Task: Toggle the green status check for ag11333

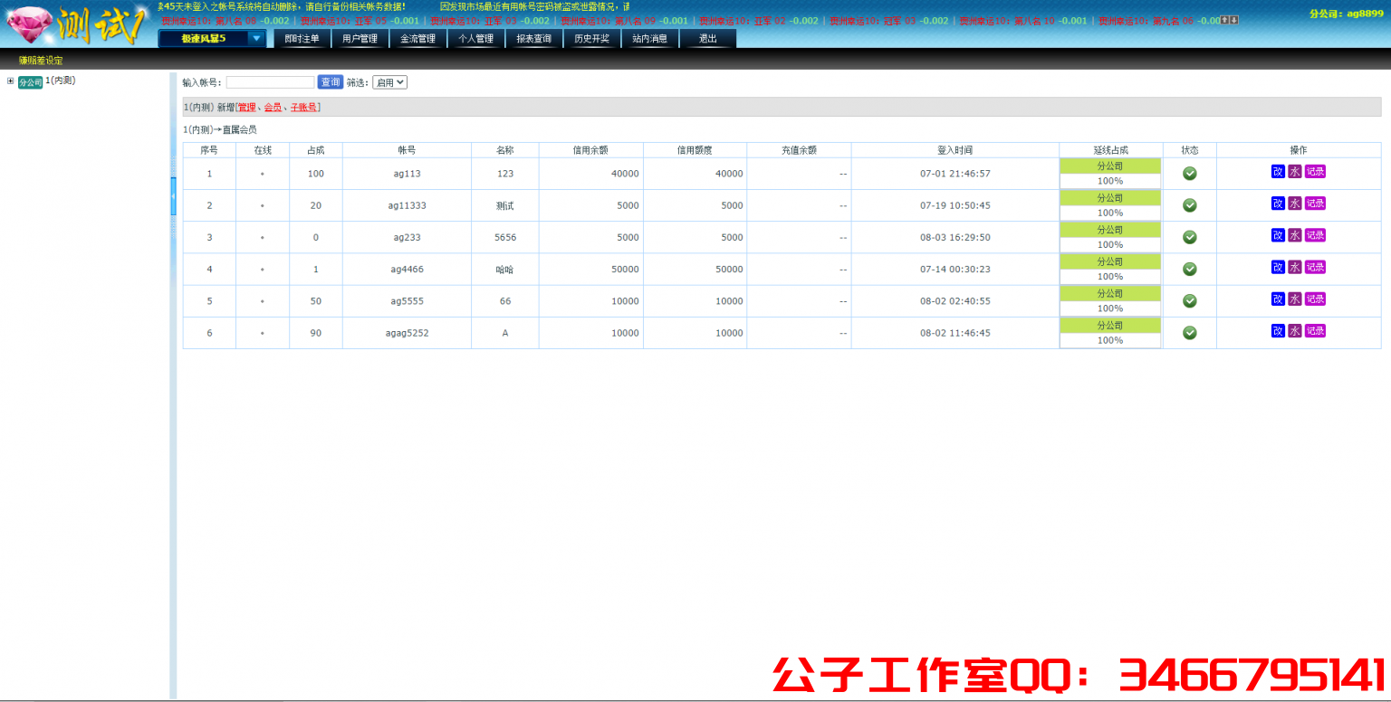Action: click(x=1190, y=205)
